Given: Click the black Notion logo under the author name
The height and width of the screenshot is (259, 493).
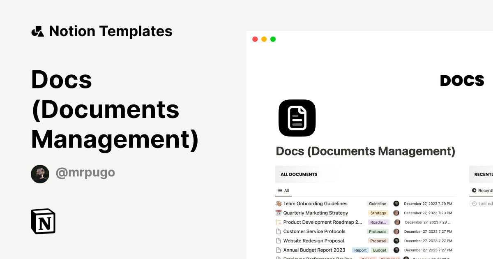Looking at the screenshot, I should tap(43, 222).
